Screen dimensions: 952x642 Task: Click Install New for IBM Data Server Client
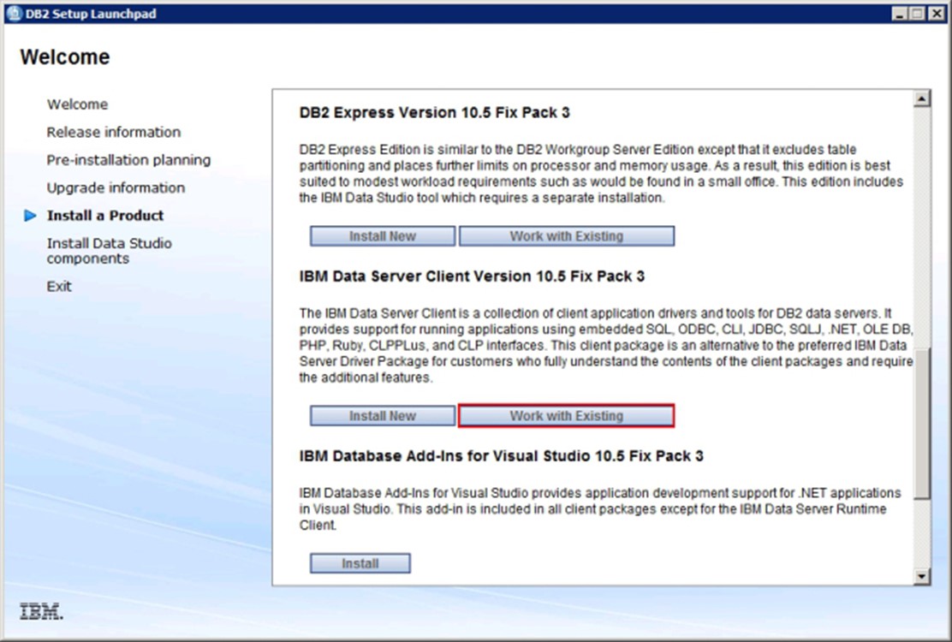(382, 416)
